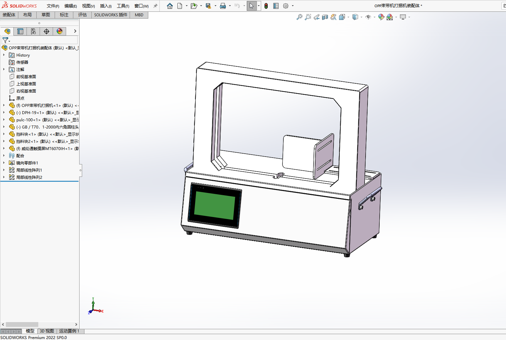Click the tree filter funnel icon
The image size is (506, 340).
click(6, 40)
